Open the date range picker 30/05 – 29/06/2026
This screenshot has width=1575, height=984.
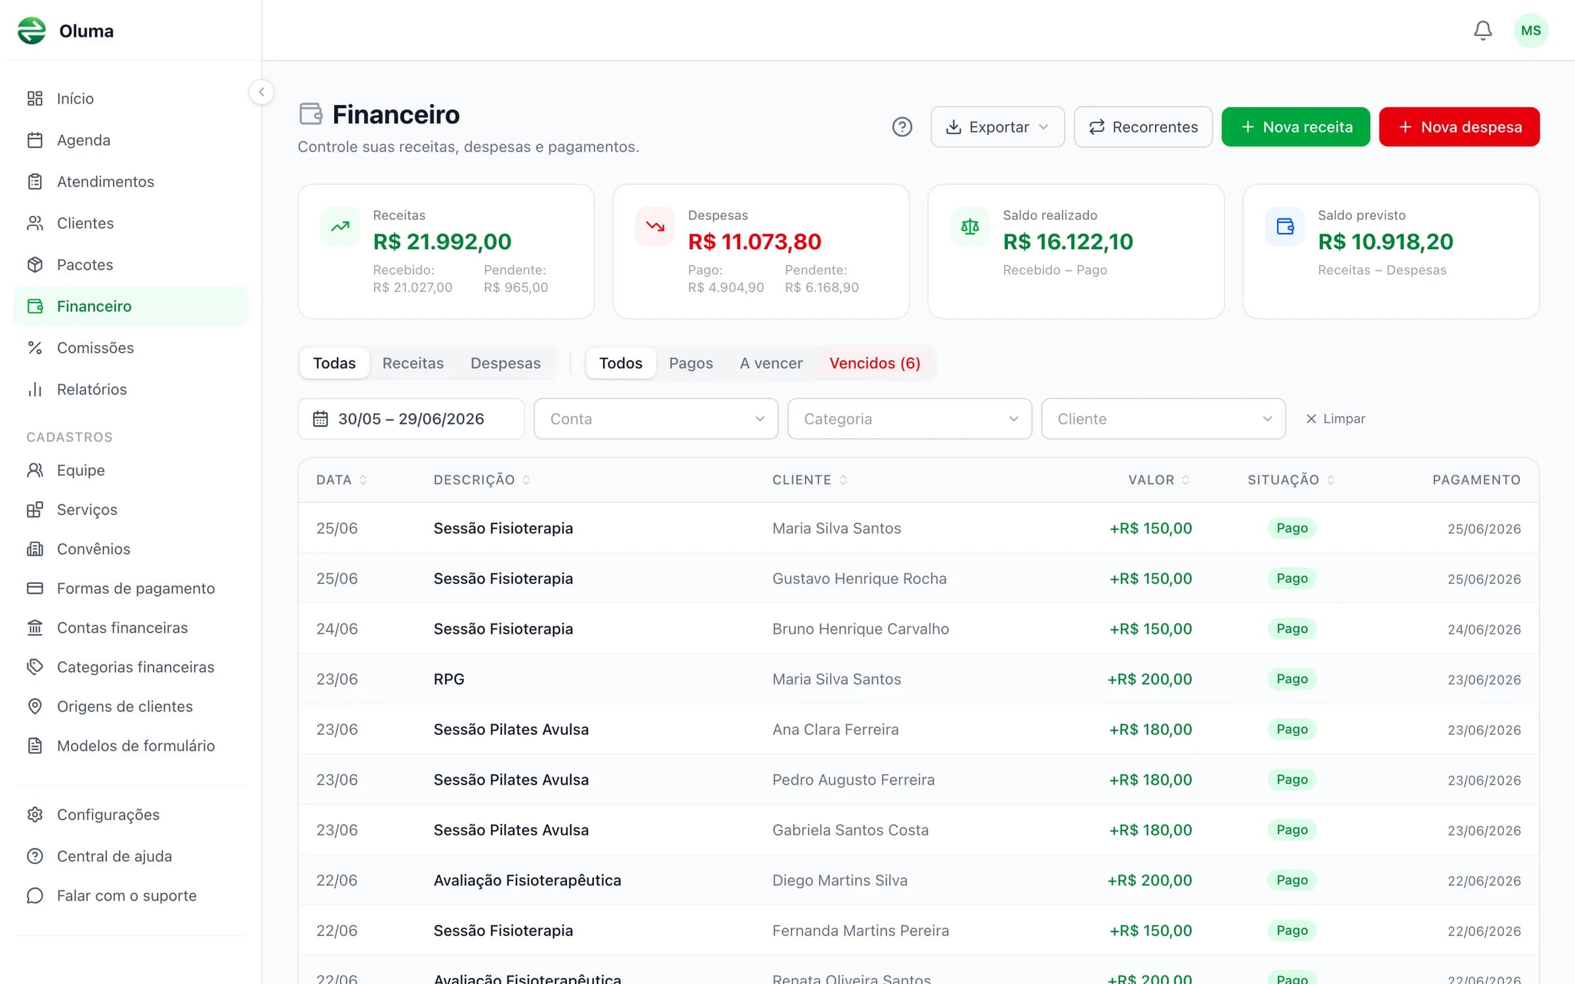tap(411, 419)
